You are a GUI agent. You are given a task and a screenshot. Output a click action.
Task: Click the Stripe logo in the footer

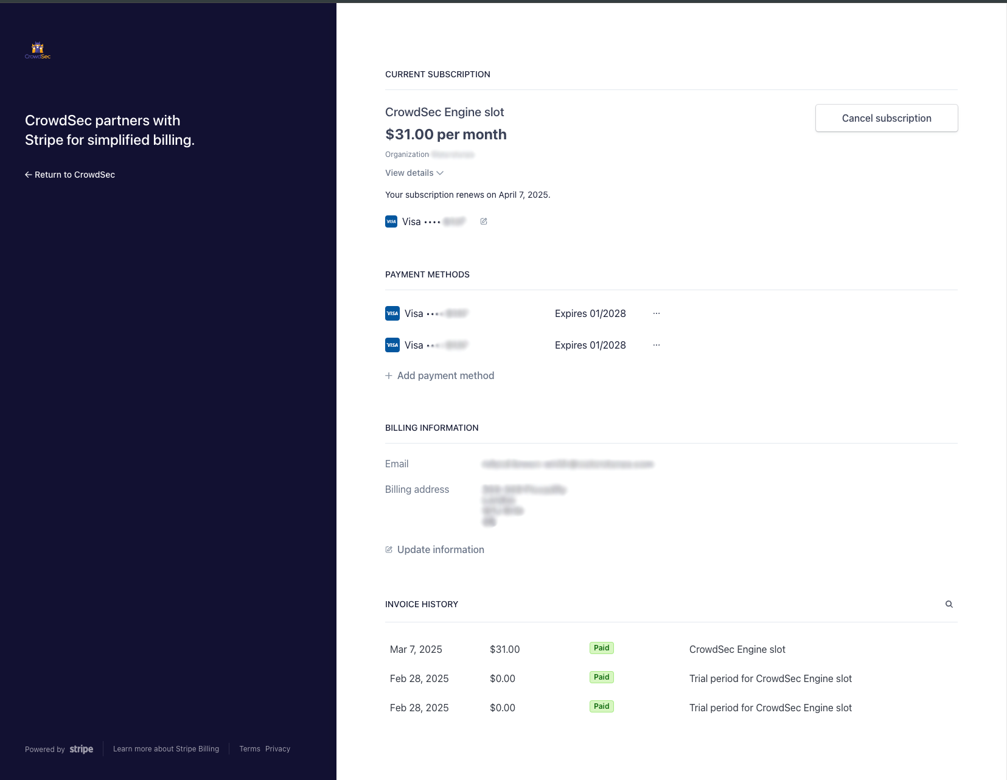81,749
